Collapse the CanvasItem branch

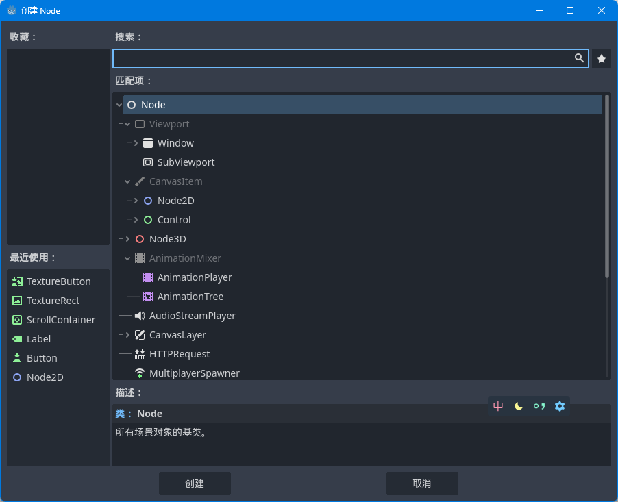(127, 181)
